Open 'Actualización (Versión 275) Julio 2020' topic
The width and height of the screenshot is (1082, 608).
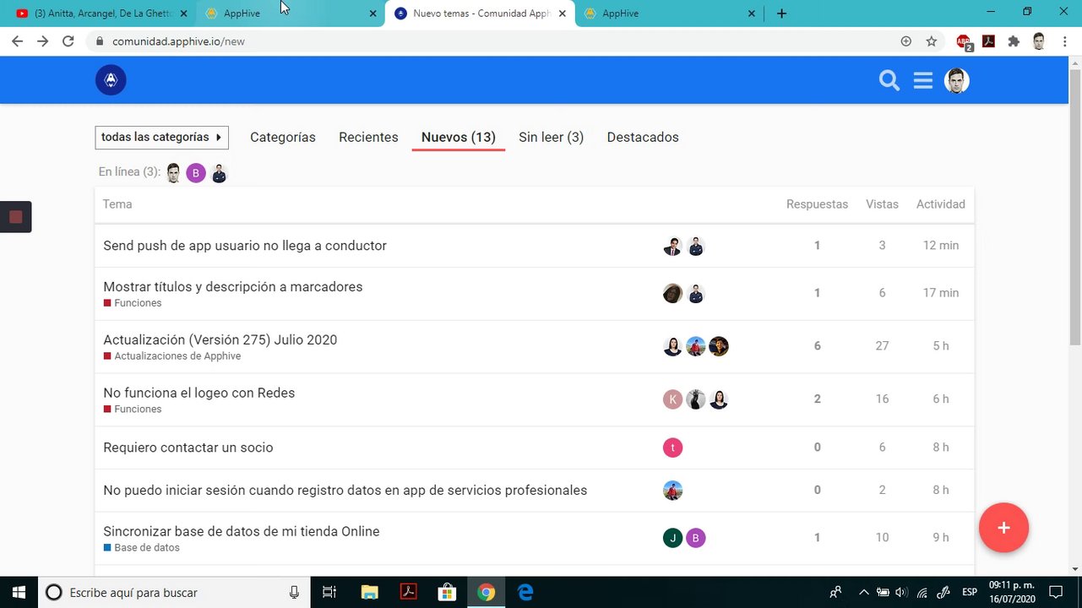pyautogui.click(x=220, y=340)
